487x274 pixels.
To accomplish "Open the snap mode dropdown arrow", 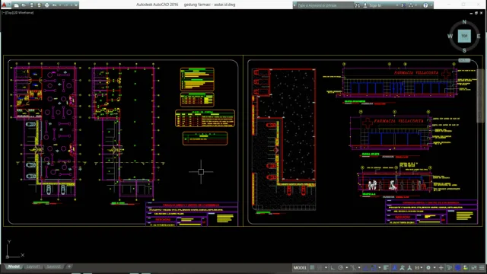I will pos(326,268).
